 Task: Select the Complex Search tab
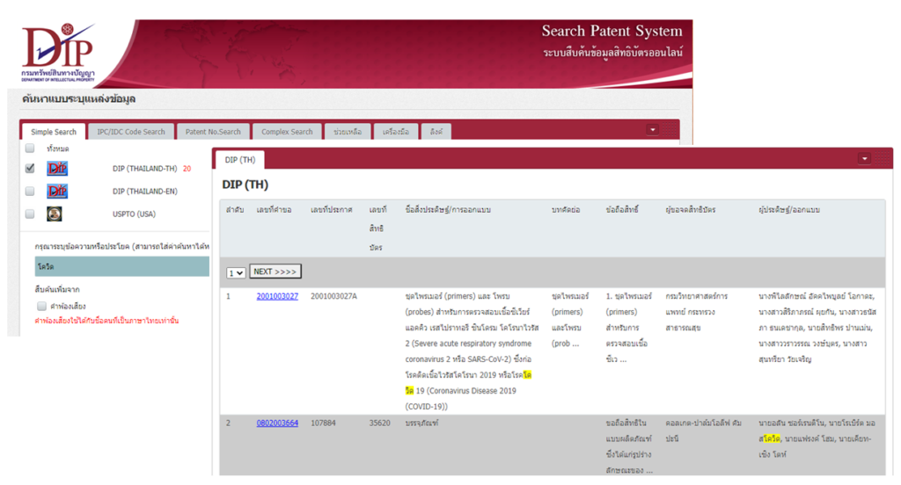[287, 132]
